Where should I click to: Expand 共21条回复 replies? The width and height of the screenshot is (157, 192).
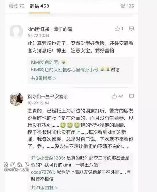click(44, 187)
